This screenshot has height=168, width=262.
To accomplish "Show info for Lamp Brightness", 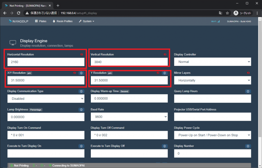I will pyautogui.click(x=81, y=110).
